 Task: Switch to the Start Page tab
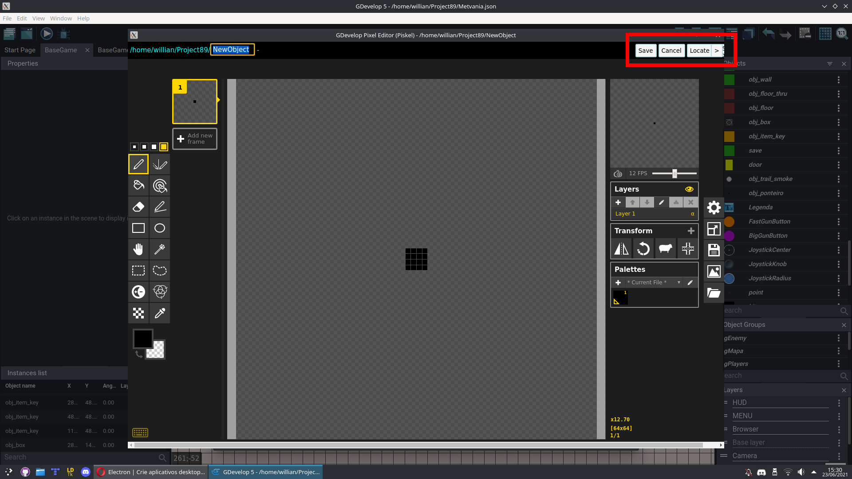tap(20, 50)
